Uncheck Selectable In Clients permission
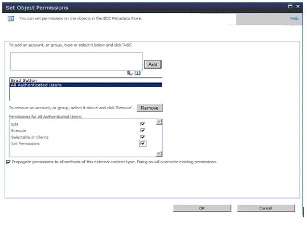This screenshot has width=307, height=227. coord(142,137)
